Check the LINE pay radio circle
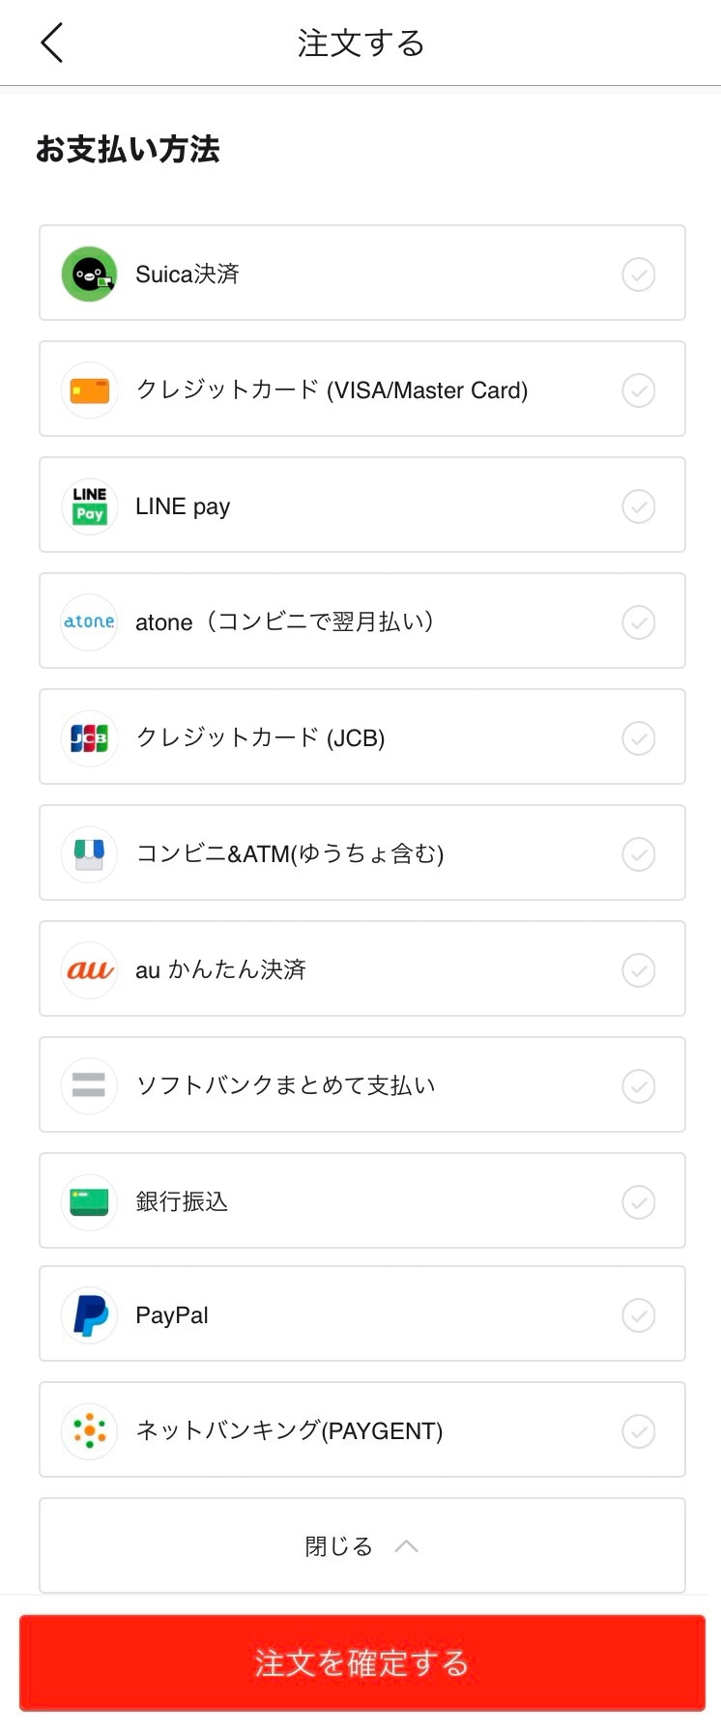This screenshot has width=721, height=1731. [638, 506]
